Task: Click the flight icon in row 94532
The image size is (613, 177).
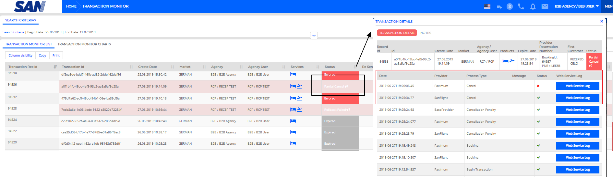Action: (299, 98)
